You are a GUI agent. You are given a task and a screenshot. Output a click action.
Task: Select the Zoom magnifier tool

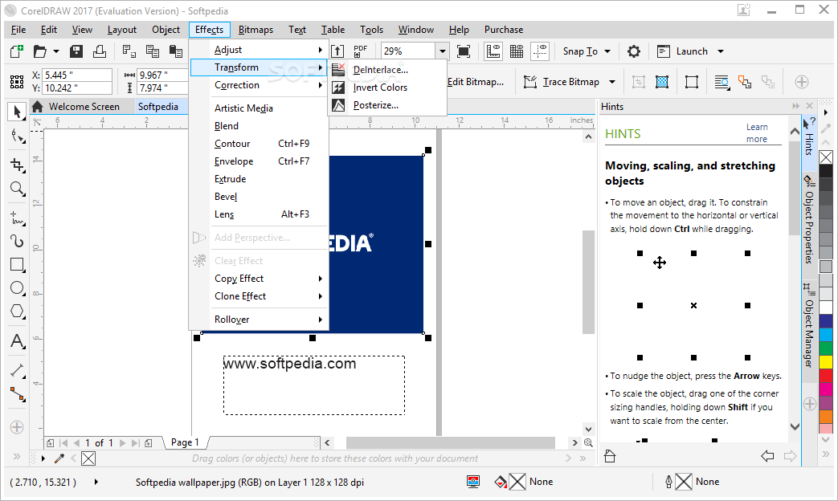coord(17,189)
